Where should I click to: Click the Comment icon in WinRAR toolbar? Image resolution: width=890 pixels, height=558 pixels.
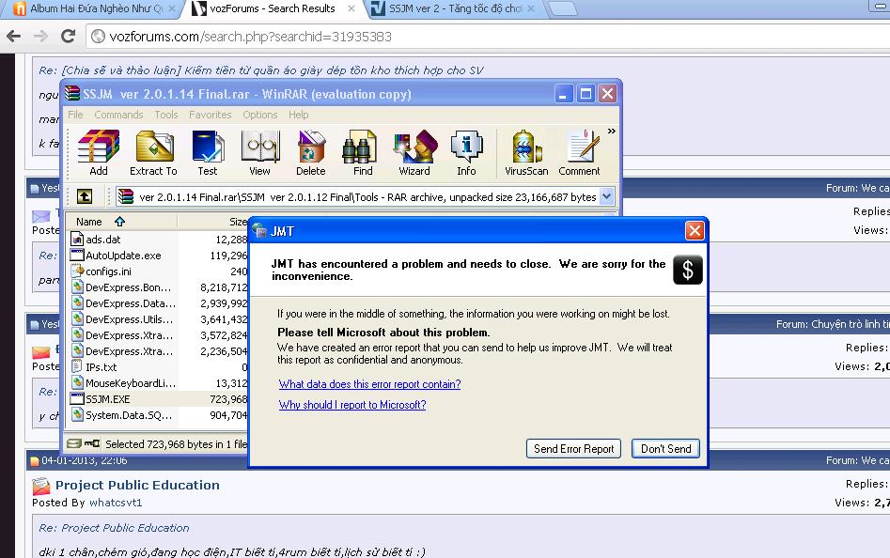(580, 152)
